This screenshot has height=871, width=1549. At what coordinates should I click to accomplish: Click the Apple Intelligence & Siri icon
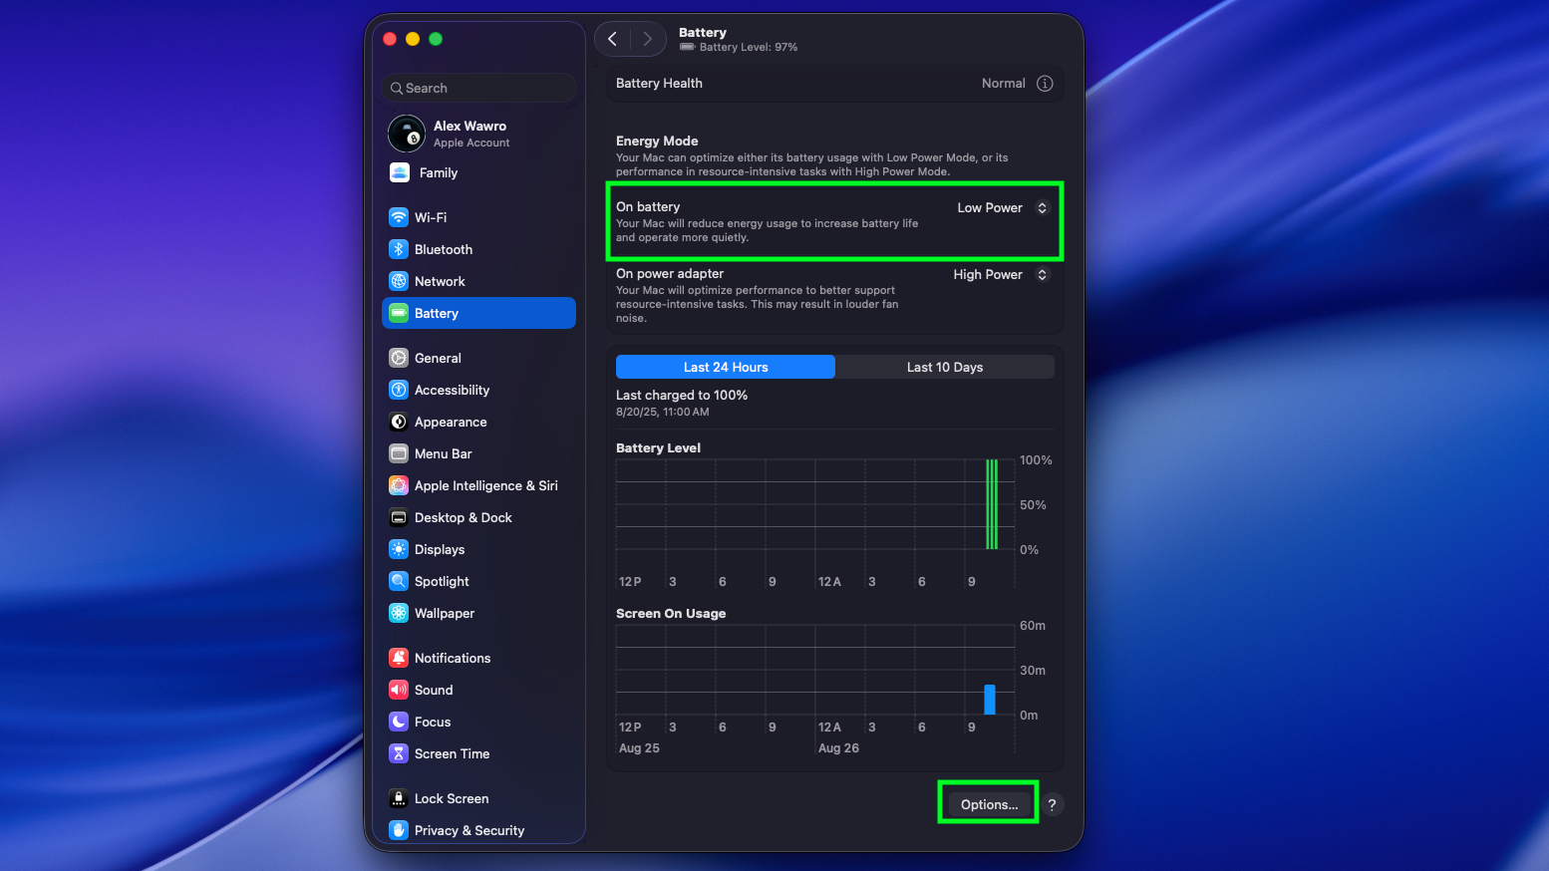pos(399,485)
